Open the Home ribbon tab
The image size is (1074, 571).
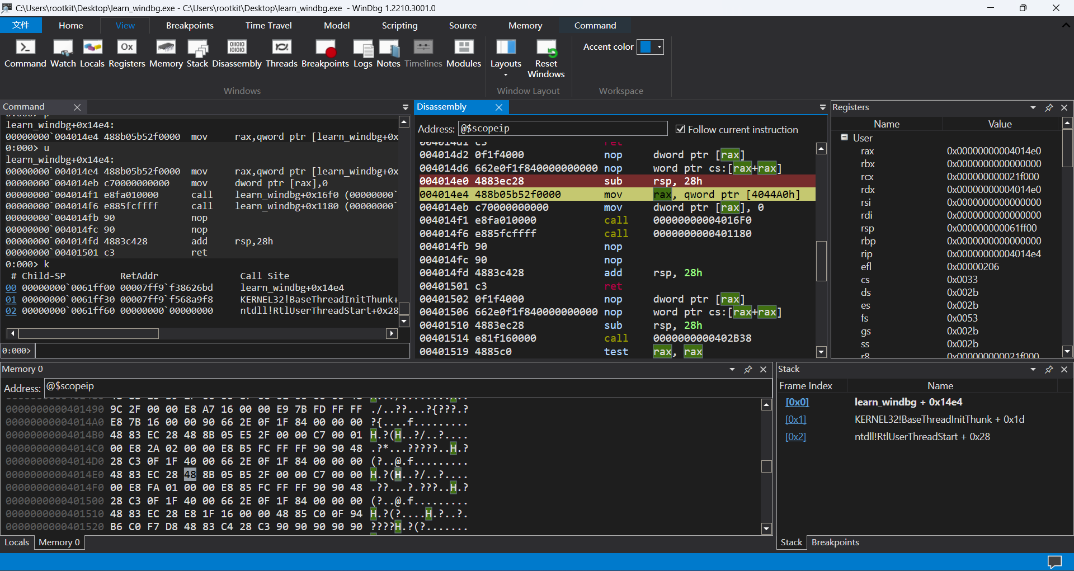pyautogui.click(x=71, y=25)
